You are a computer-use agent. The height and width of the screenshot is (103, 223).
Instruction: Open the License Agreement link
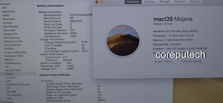coord(190,75)
